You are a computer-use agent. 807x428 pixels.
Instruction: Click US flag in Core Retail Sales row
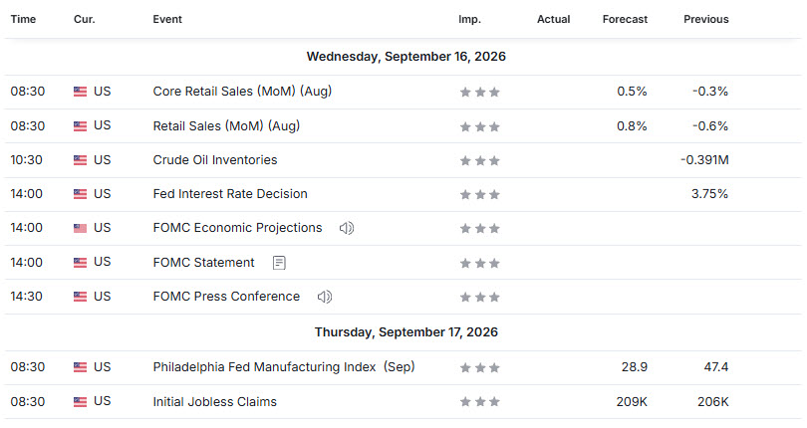tap(81, 93)
